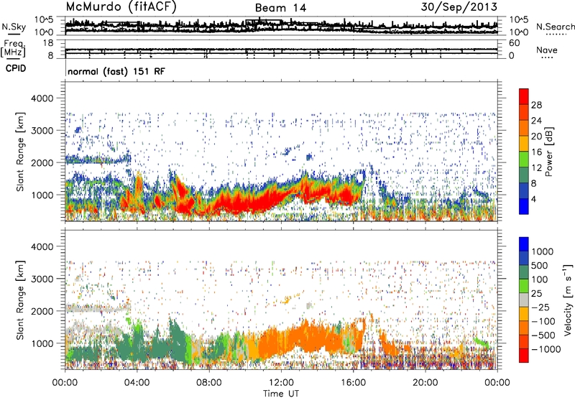Click the 2000 tick on the power panel
Image resolution: width=575 pixels, height=398 pixels.
[x=44, y=162]
